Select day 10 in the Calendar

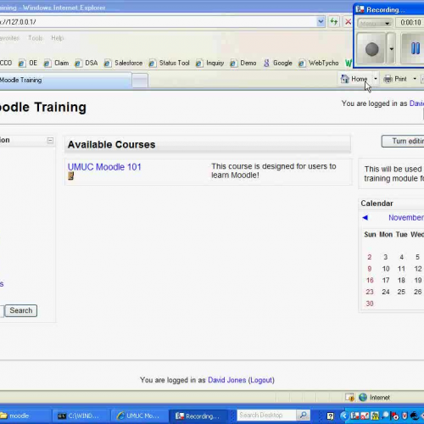point(386,269)
